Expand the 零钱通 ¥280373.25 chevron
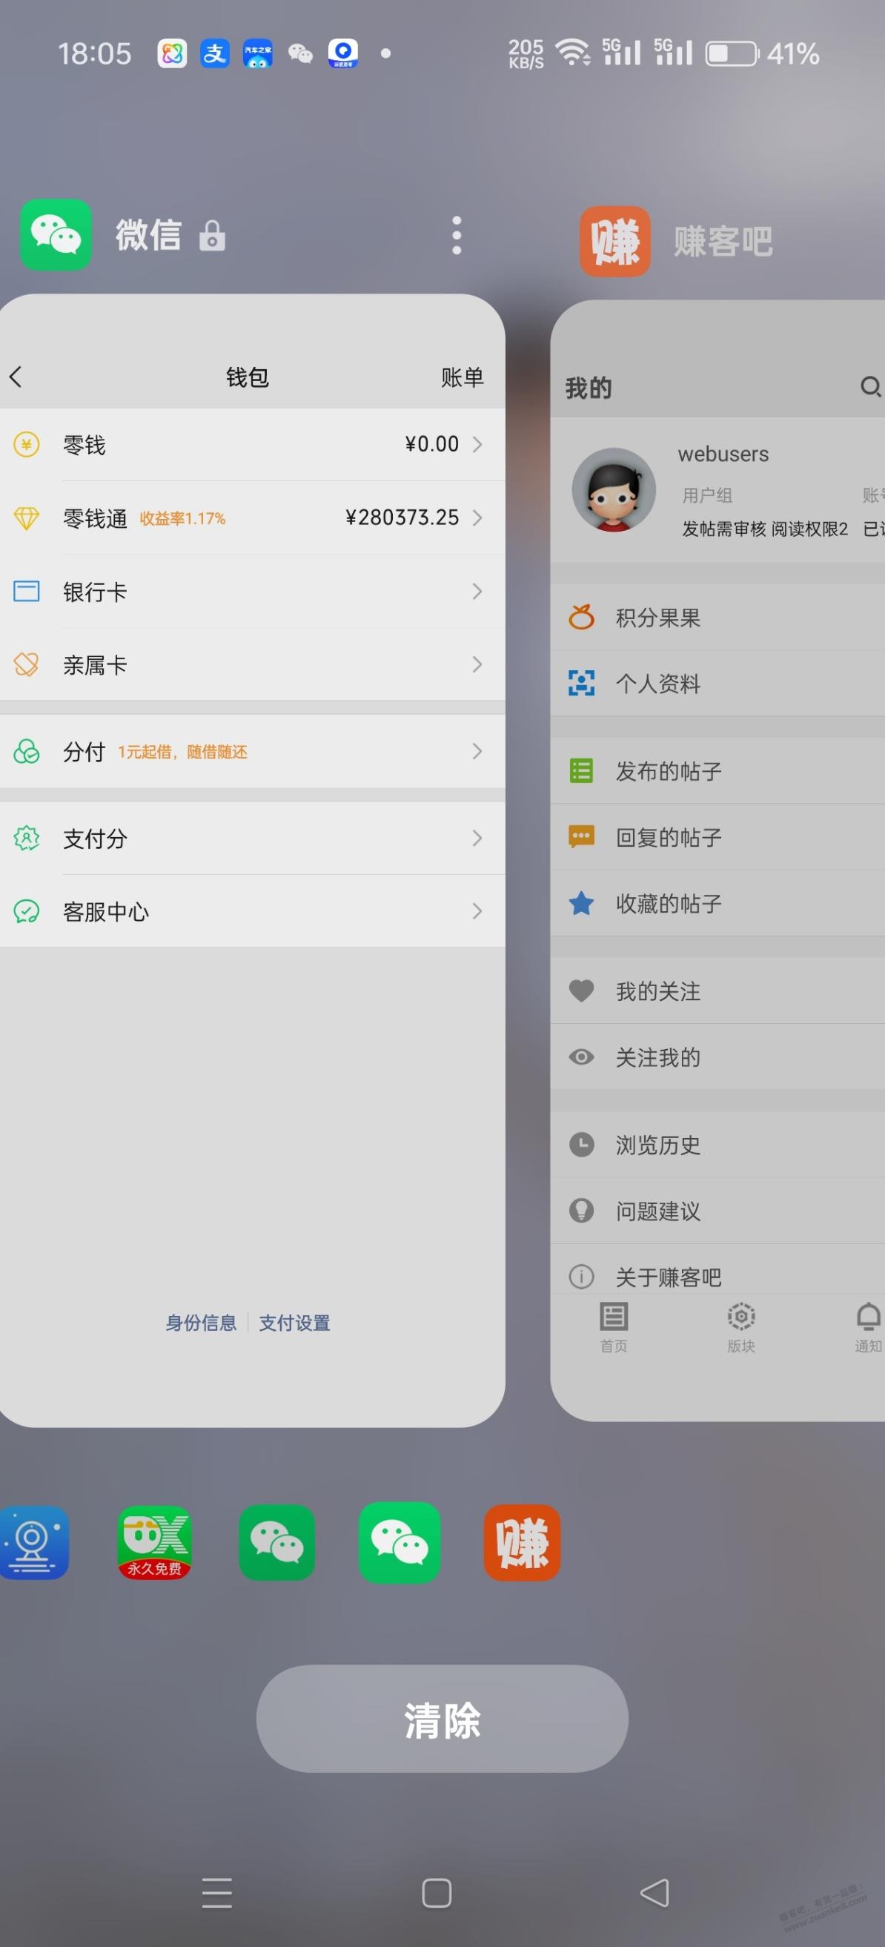The height and width of the screenshot is (1947, 885). click(477, 518)
